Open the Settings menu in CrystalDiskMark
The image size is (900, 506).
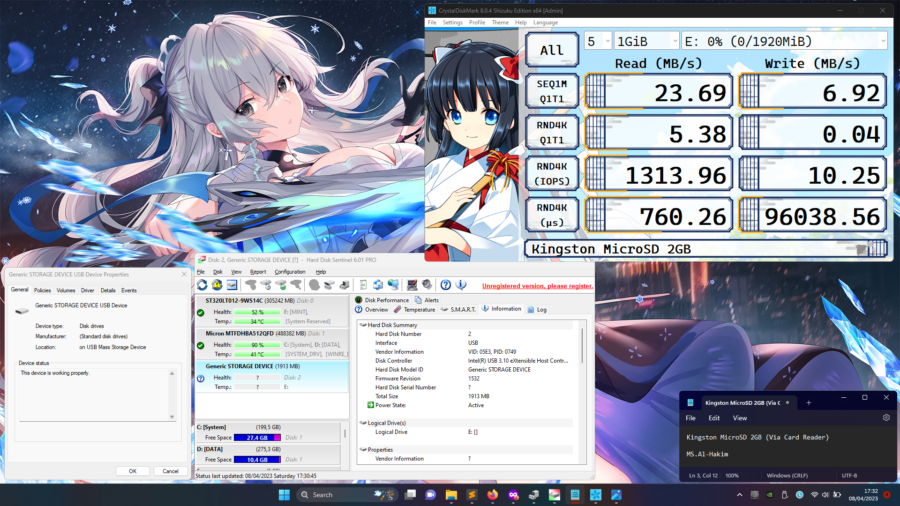tap(452, 22)
